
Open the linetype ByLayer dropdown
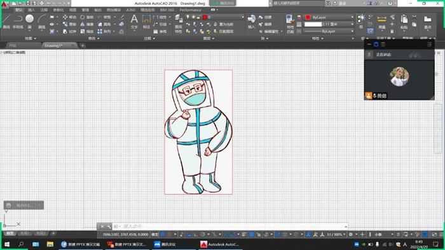(x=329, y=31)
